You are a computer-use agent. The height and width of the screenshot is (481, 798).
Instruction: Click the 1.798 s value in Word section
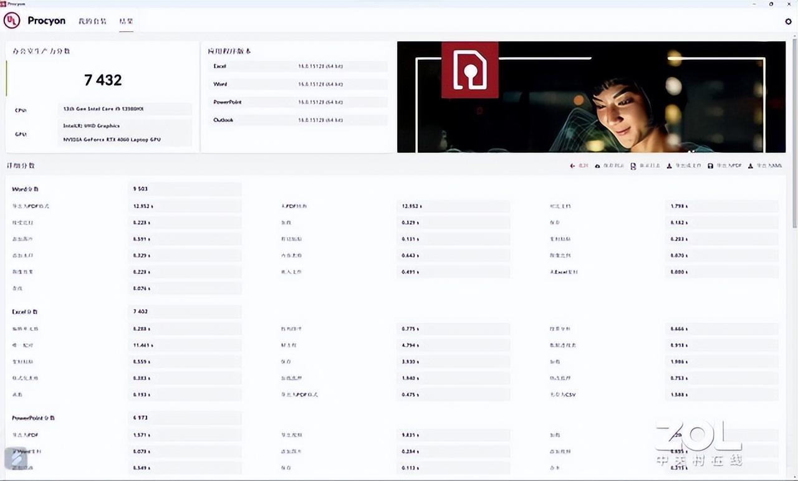coord(679,206)
